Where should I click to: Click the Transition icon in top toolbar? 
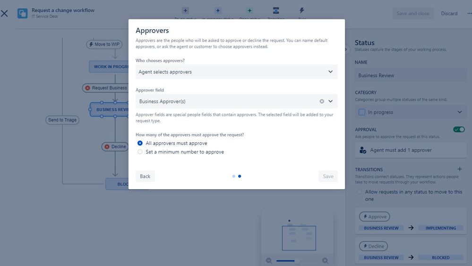[x=276, y=10]
